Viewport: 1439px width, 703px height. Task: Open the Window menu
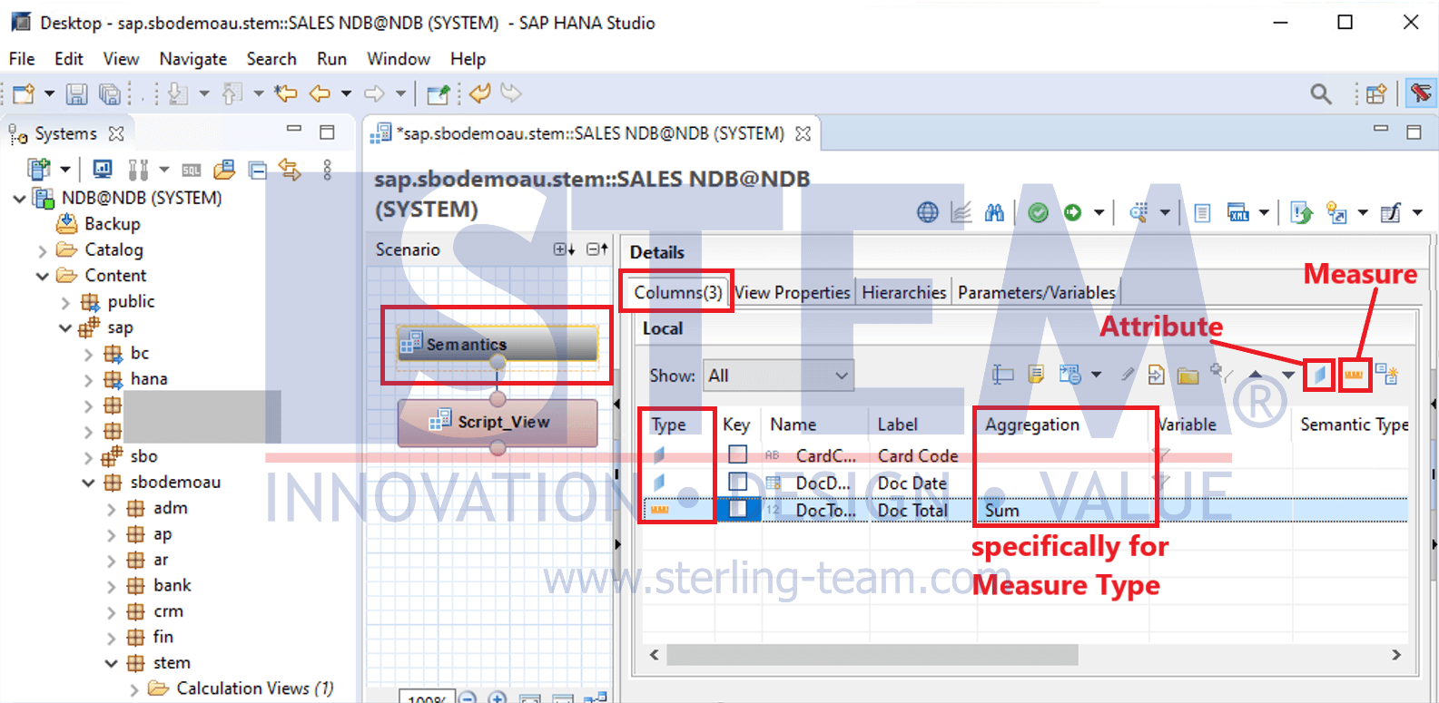(398, 59)
